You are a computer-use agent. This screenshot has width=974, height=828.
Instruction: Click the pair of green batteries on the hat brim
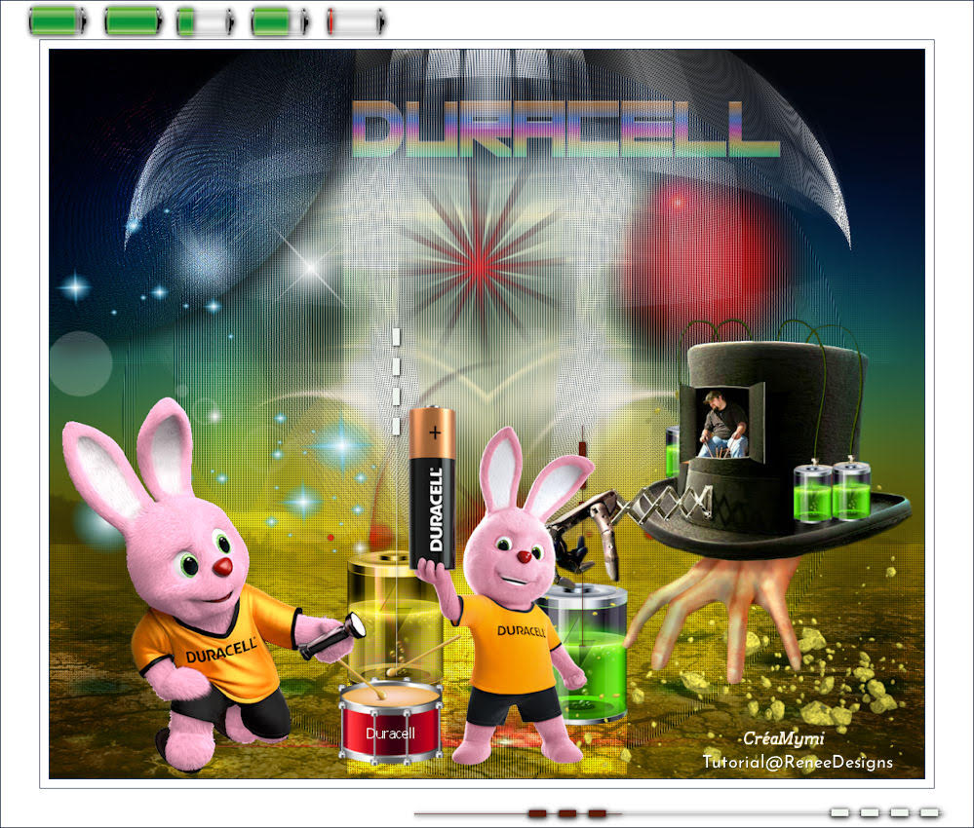coord(833,489)
